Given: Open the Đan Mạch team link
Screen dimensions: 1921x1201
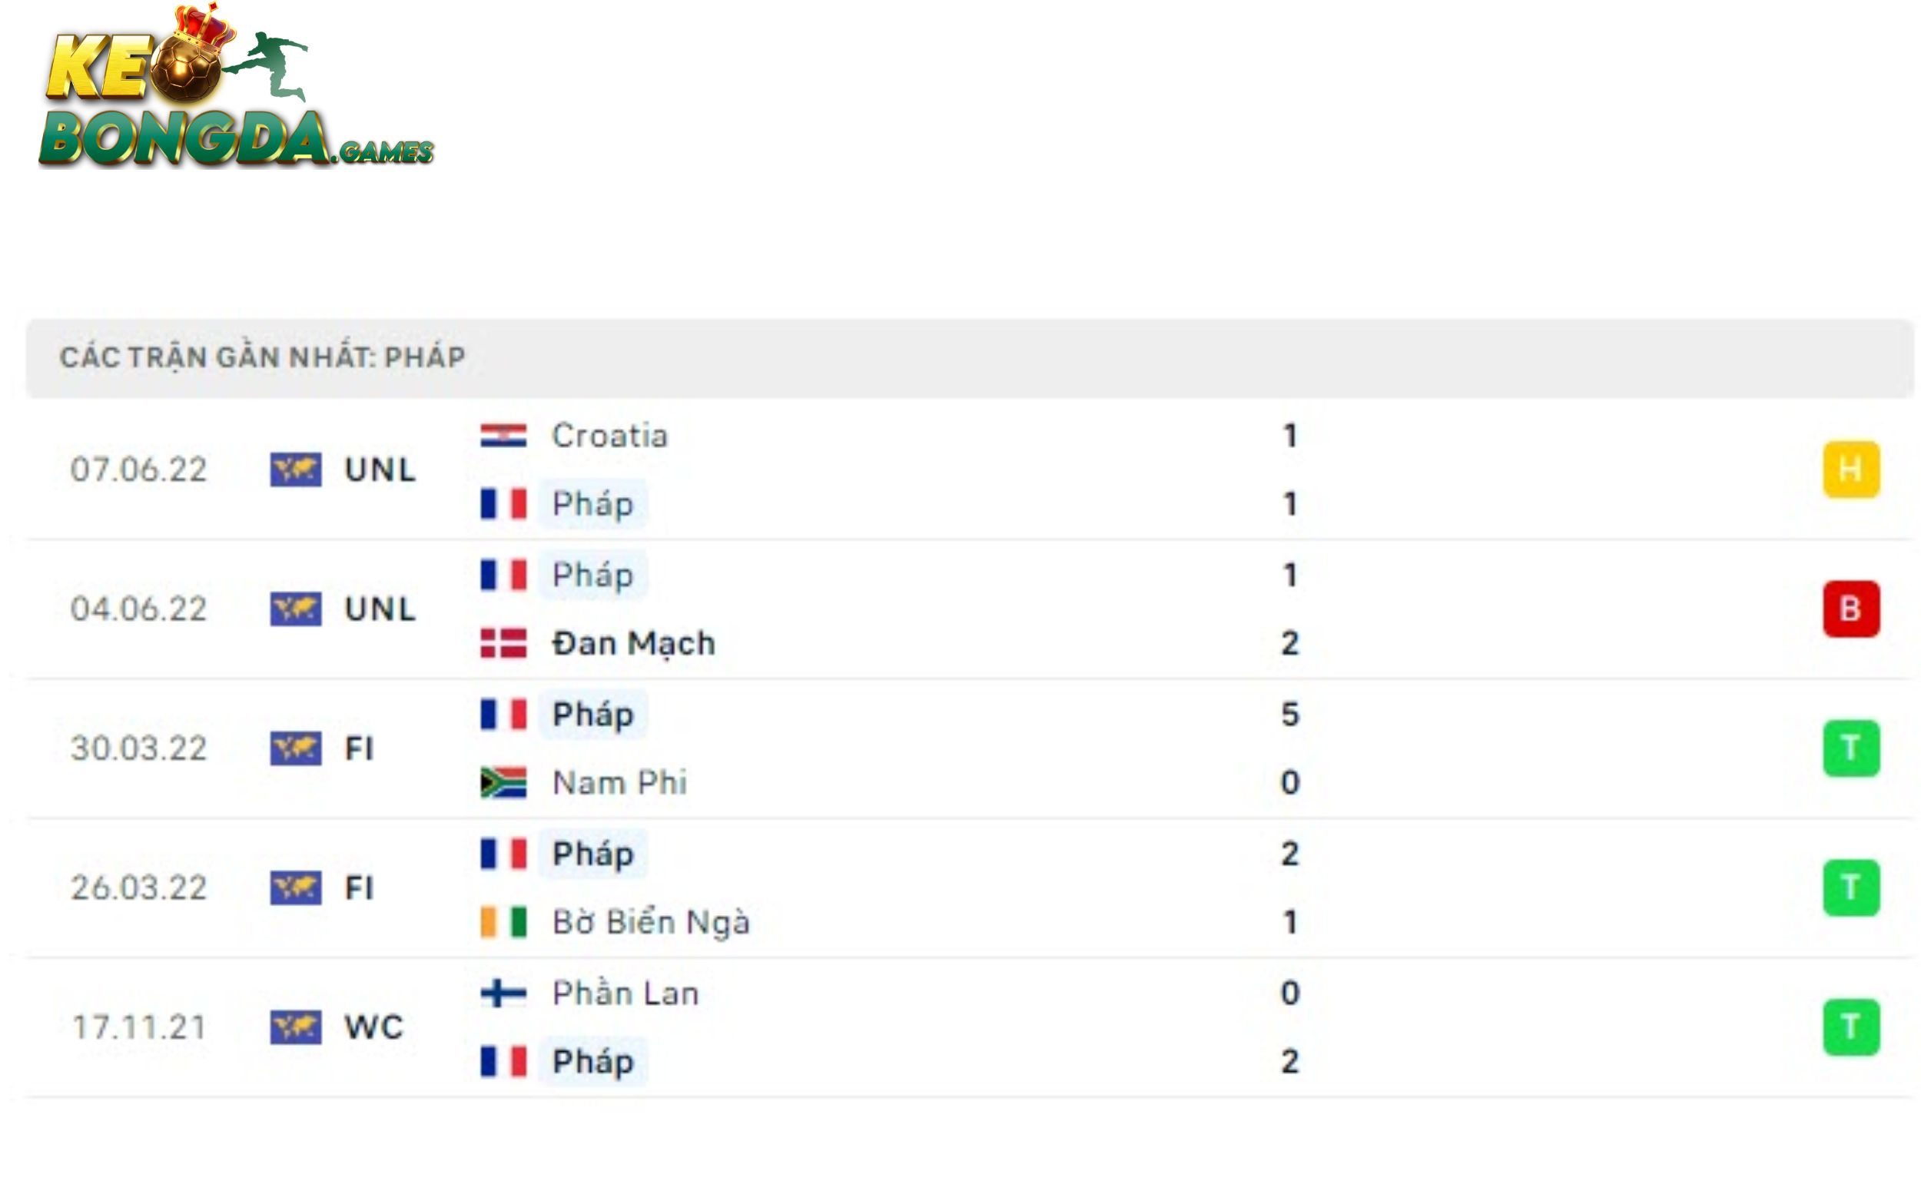Looking at the screenshot, I should (x=634, y=643).
